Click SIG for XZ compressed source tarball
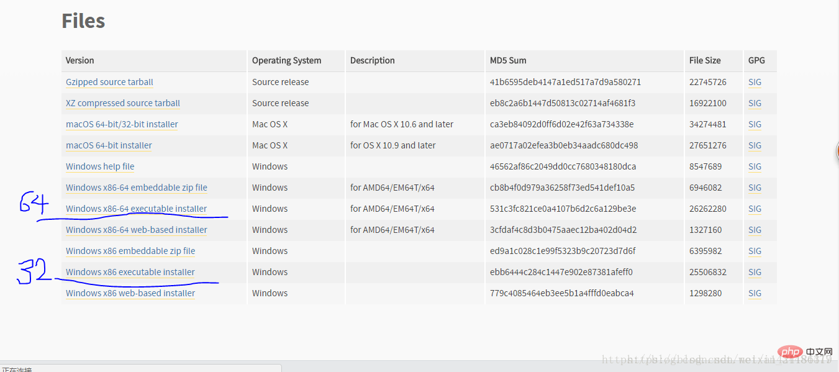 pyautogui.click(x=755, y=103)
